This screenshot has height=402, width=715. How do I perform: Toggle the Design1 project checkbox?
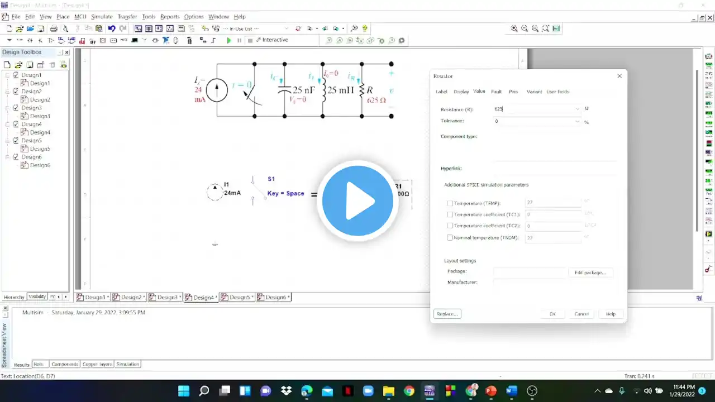click(x=16, y=75)
